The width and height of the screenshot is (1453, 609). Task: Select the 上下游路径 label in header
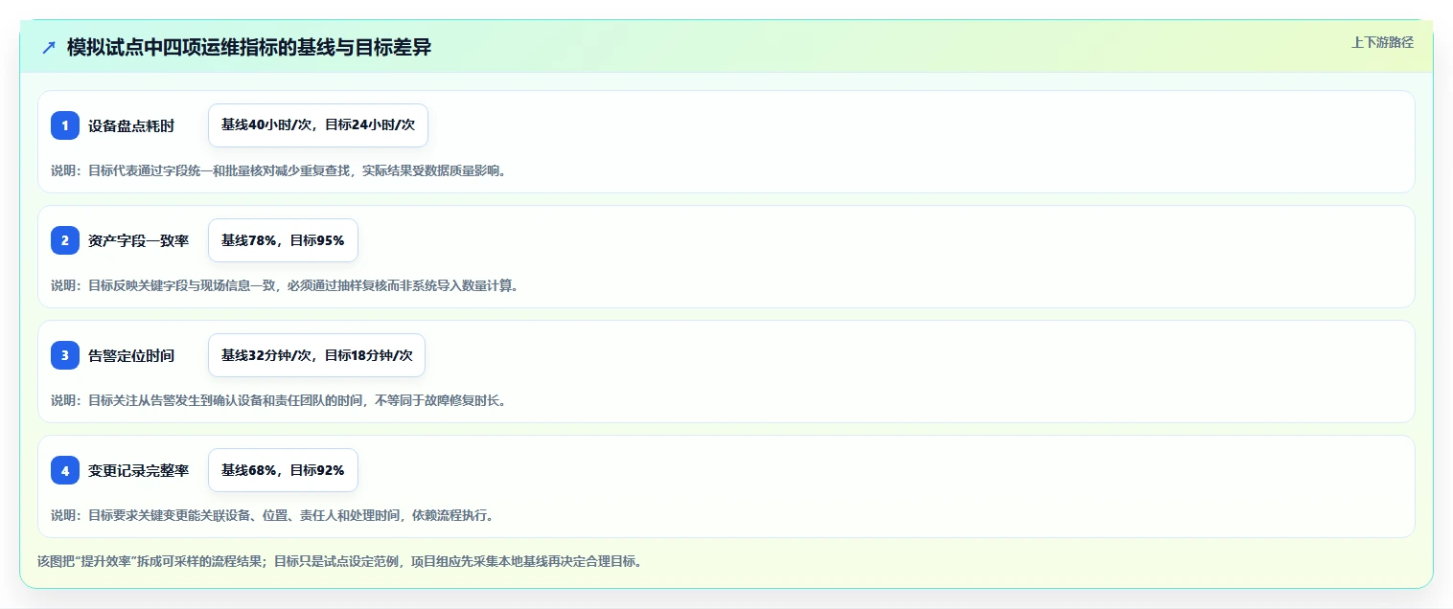(1382, 42)
